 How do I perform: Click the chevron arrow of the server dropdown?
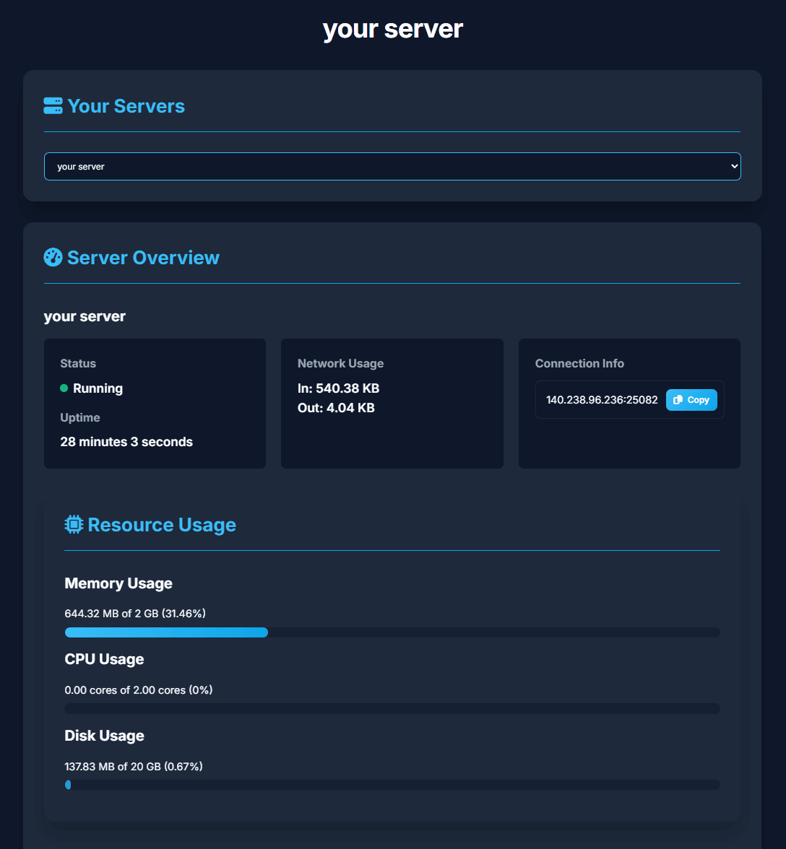tap(734, 166)
